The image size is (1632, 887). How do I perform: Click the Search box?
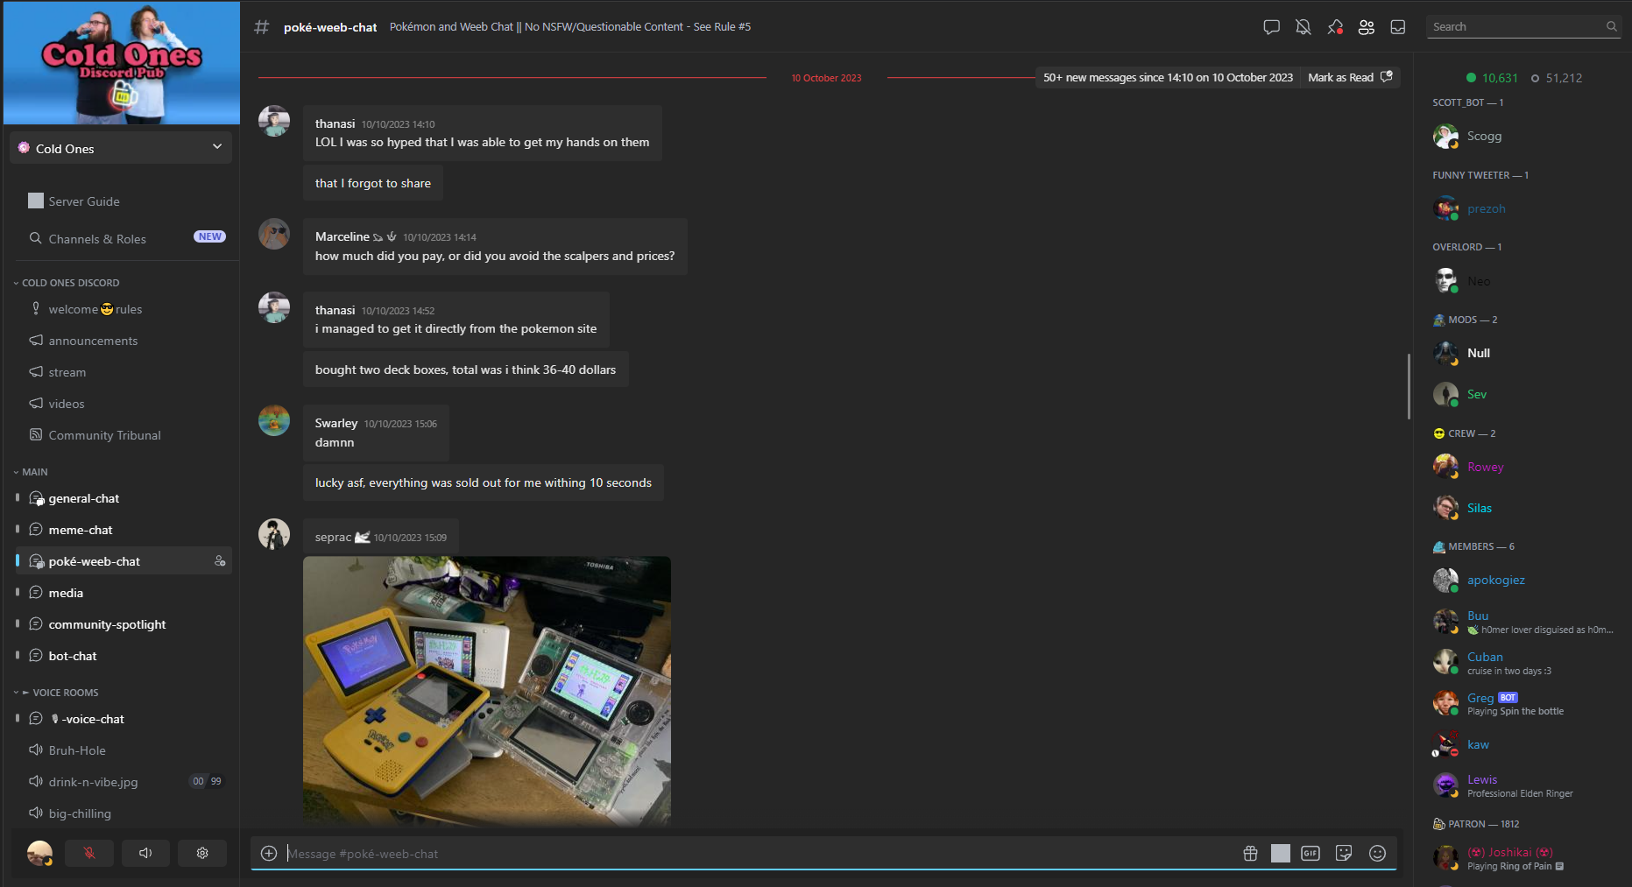pos(1523,27)
